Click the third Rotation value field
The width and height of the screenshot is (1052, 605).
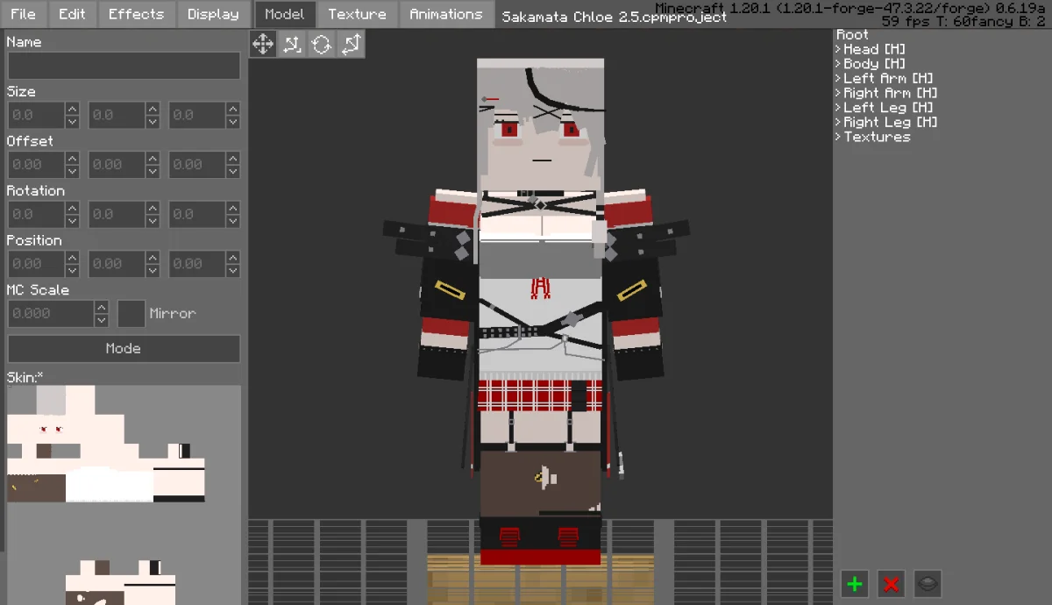(197, 214)
